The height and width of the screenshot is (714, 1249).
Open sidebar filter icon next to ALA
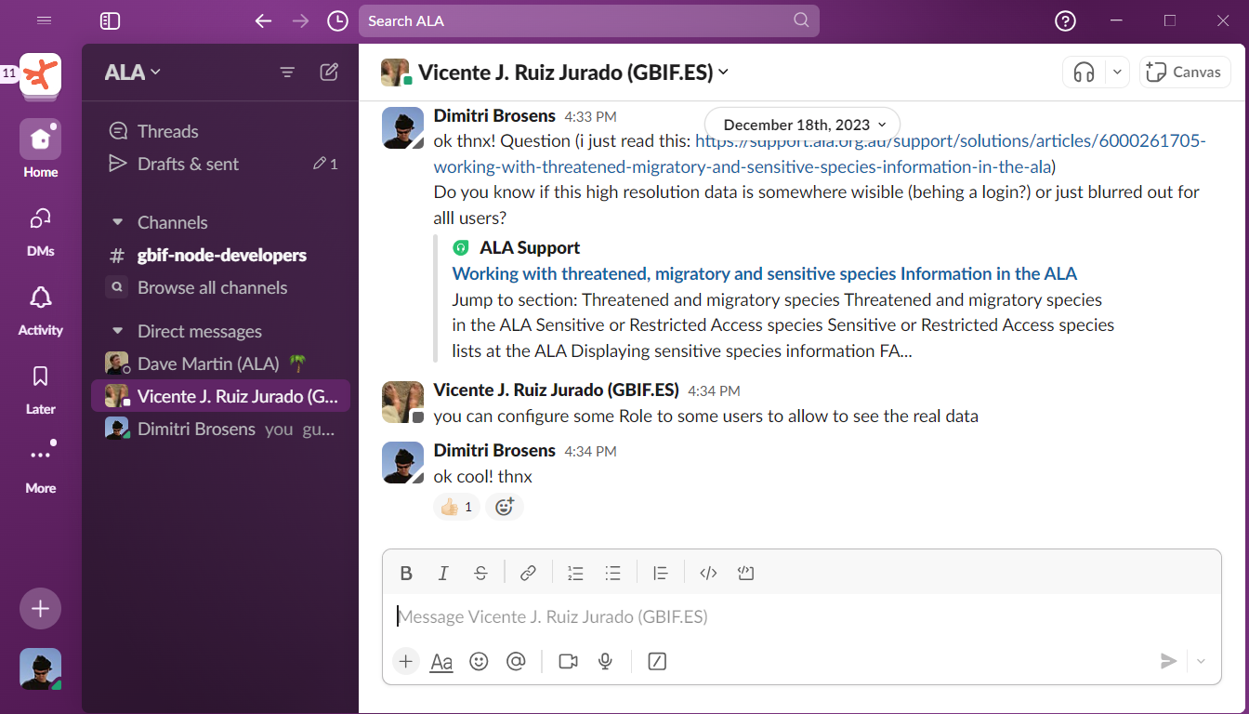pyautogui.click(x=287, y=73)
